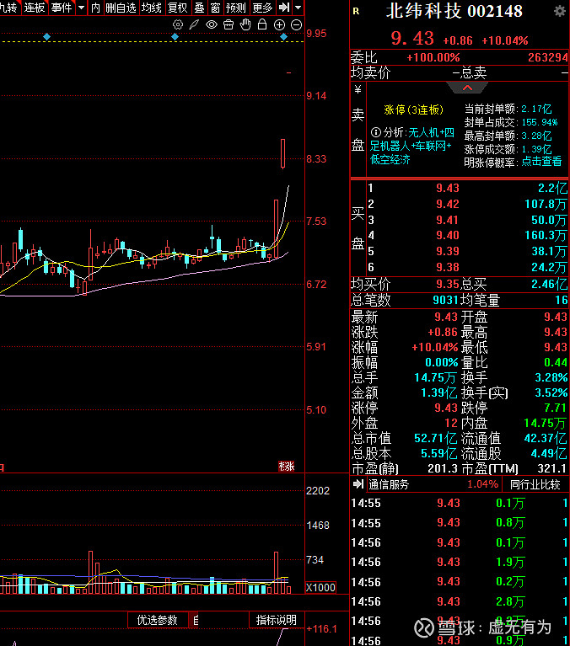This screenshot has height=646, width=570.
Task: Select buy level 2 price 9.42
Action: (448, 204)
